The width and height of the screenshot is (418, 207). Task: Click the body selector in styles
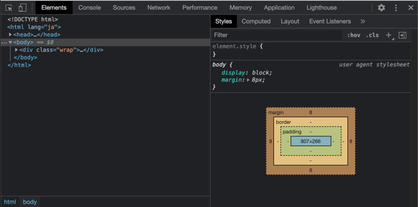(x=219, y=65)
